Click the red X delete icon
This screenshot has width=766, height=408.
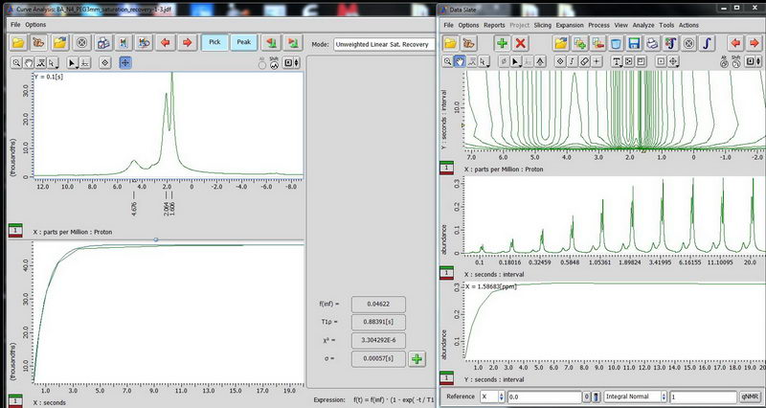pyautogui.click(x=521, y=43)
